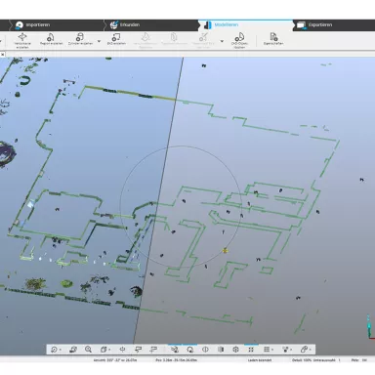Expand the connected-nodes dropdown arrow
Viewport: 375px width, 375px height.
292,350
